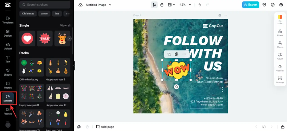The width and height of the screenshot is (287, 131).
Task: Duplicate Page 1 icon above canvas
Action: (x=220, y=15)
